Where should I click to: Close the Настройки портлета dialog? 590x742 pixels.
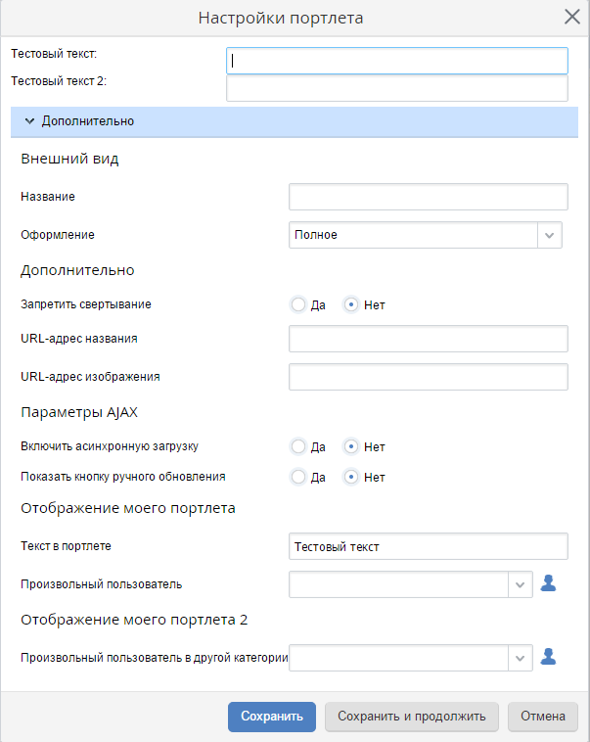pos(572,17)
